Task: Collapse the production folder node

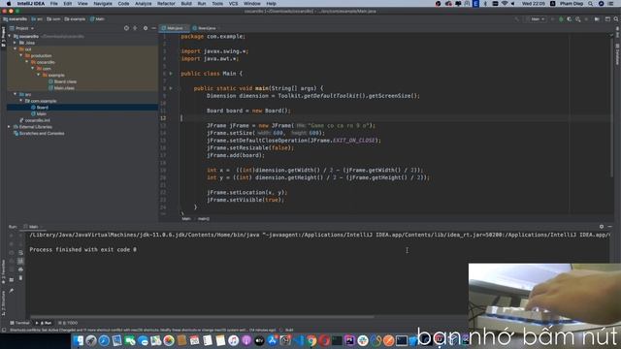Action: click(x=21, y=55)
